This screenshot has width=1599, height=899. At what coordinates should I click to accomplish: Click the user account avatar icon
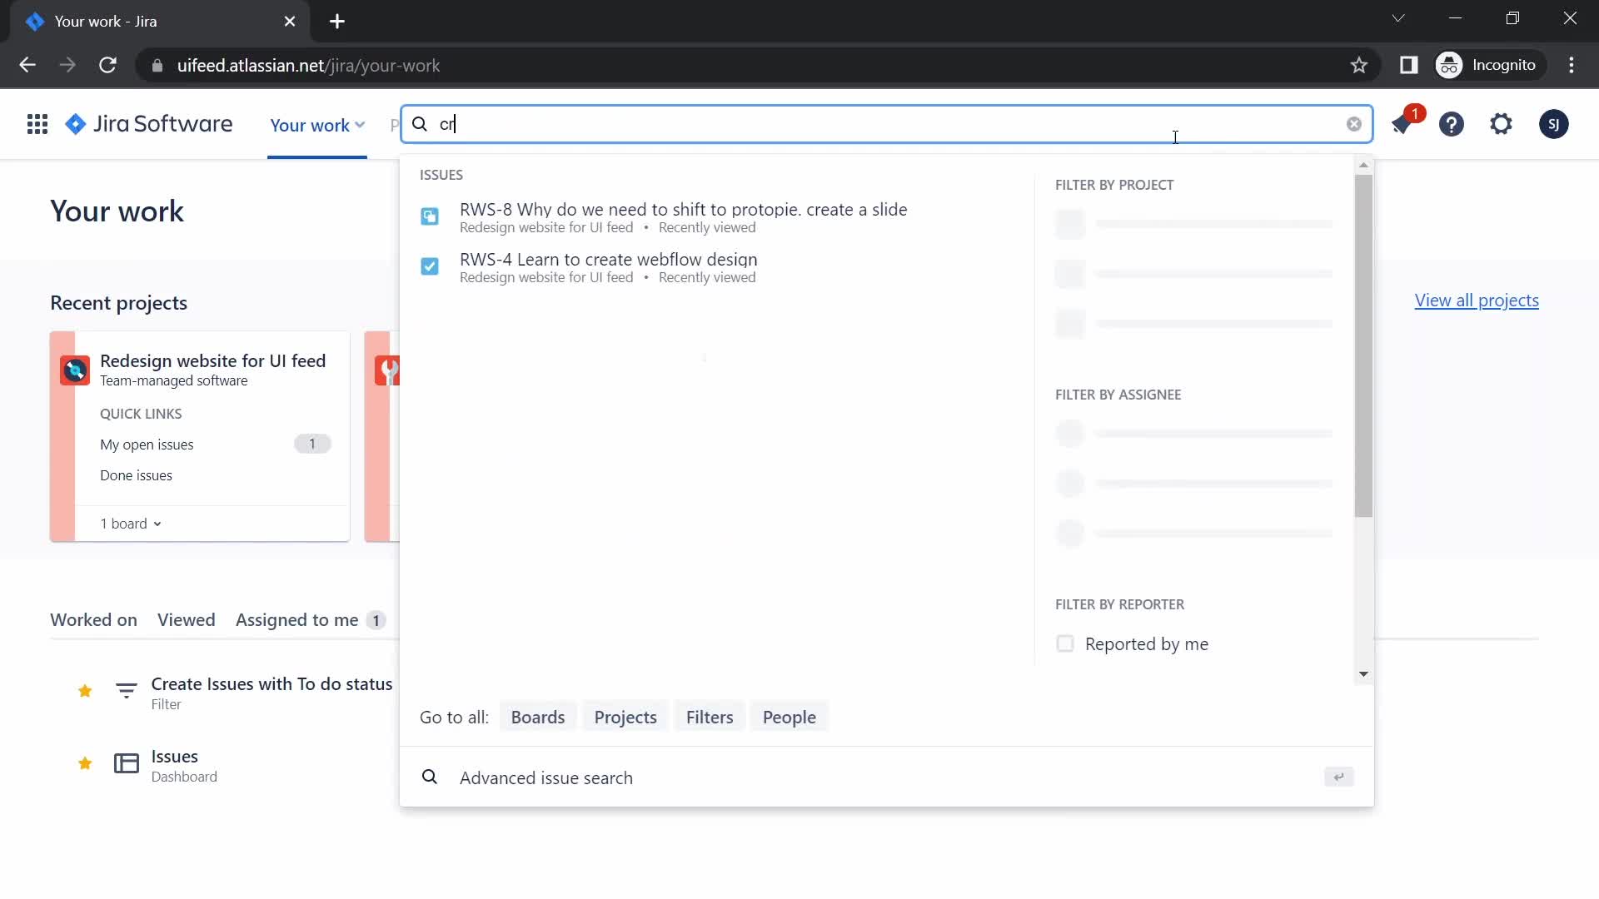click(1553, 123)
